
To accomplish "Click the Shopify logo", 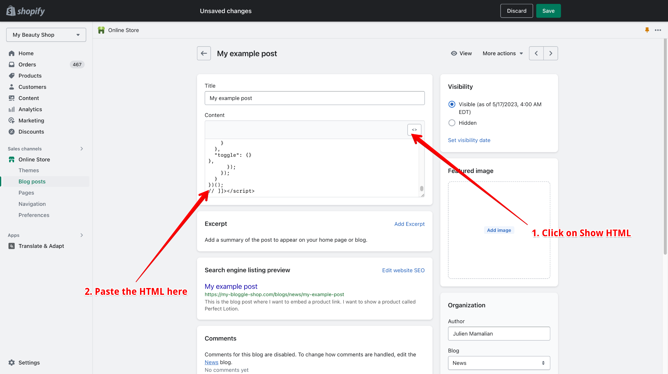I will [x=25, y=11].
